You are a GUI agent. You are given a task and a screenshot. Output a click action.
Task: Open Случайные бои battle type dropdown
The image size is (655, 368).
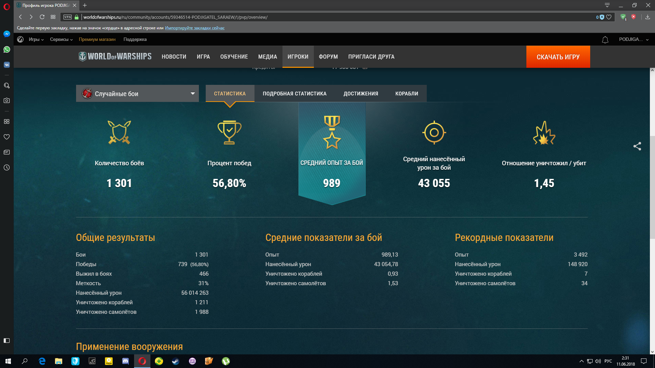(137, 93)
